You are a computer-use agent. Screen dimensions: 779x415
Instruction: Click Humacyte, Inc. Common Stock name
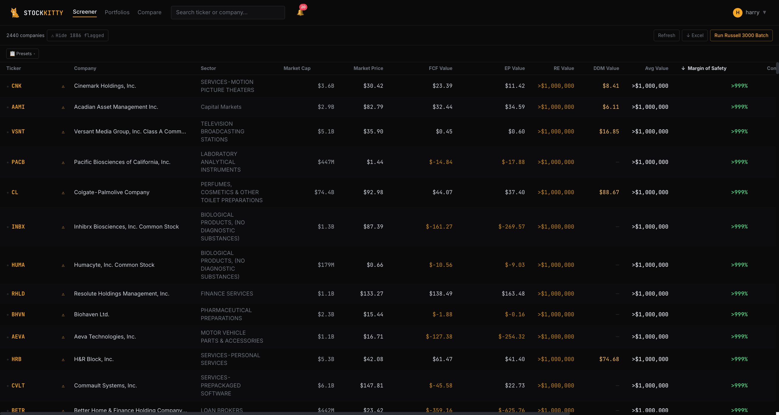pos(114,265)
